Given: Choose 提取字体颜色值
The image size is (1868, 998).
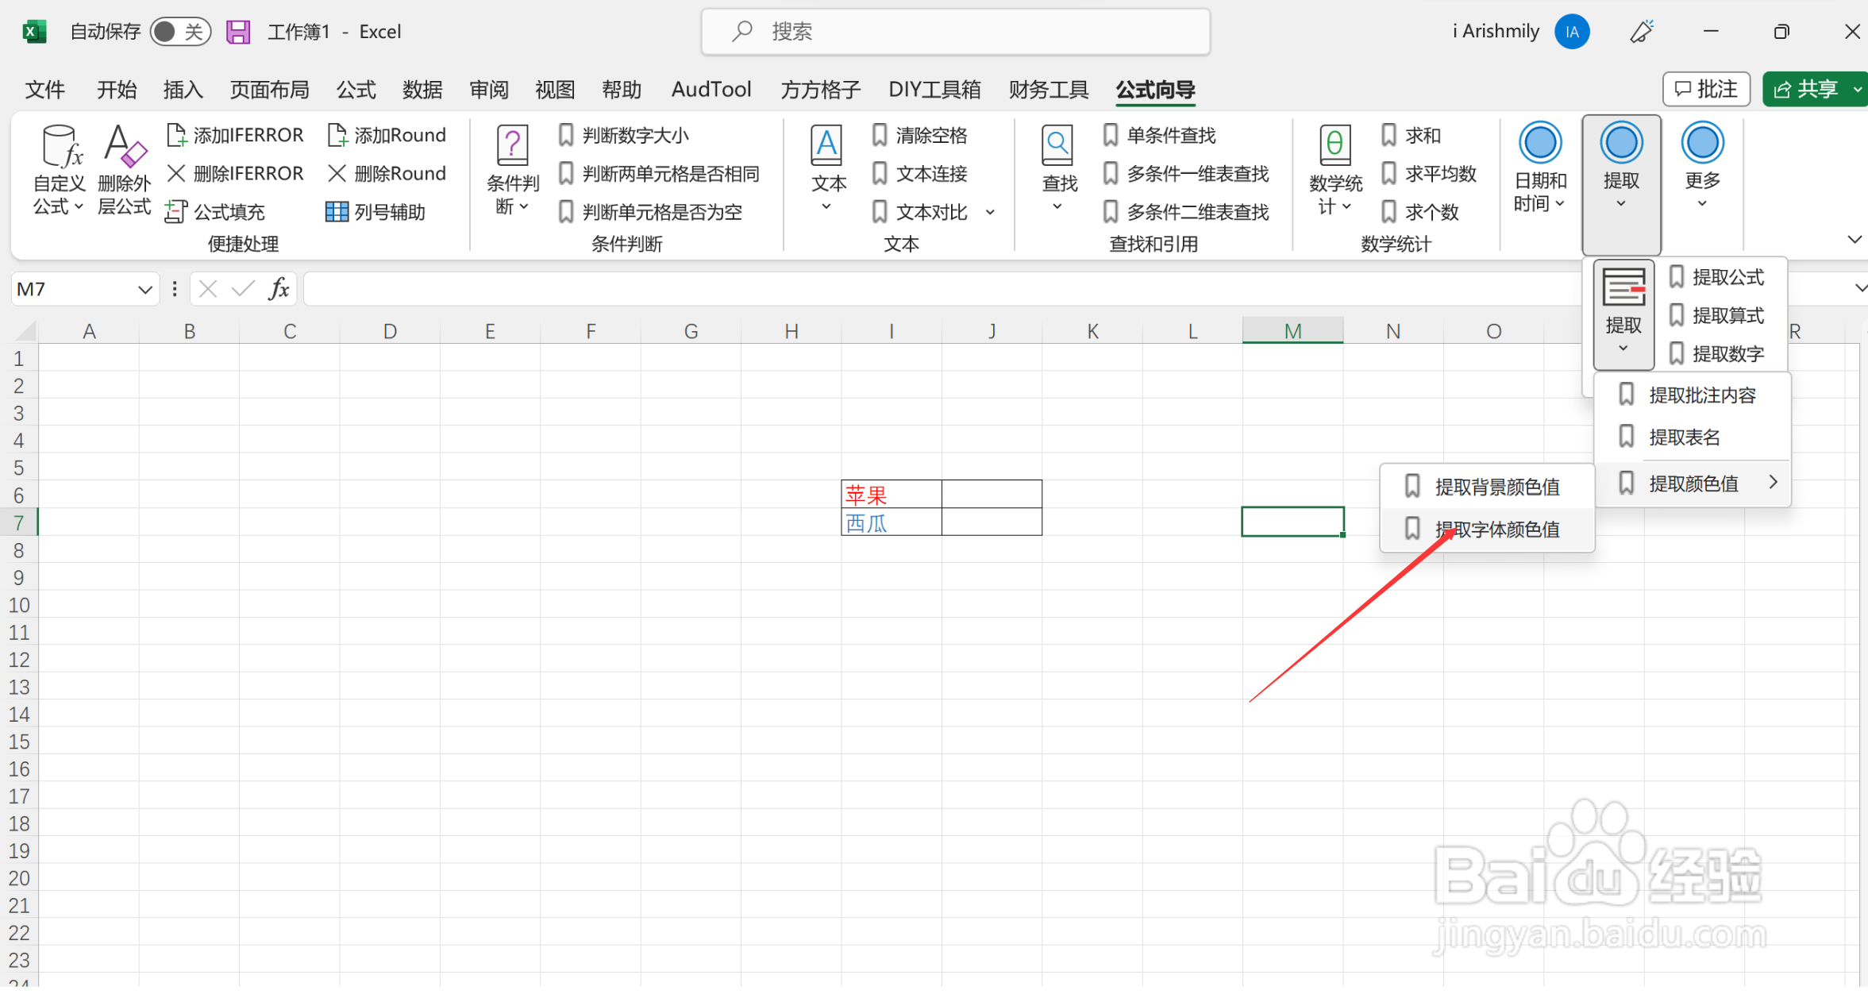Looking at the screenshot, I should tap(1487, 529).
